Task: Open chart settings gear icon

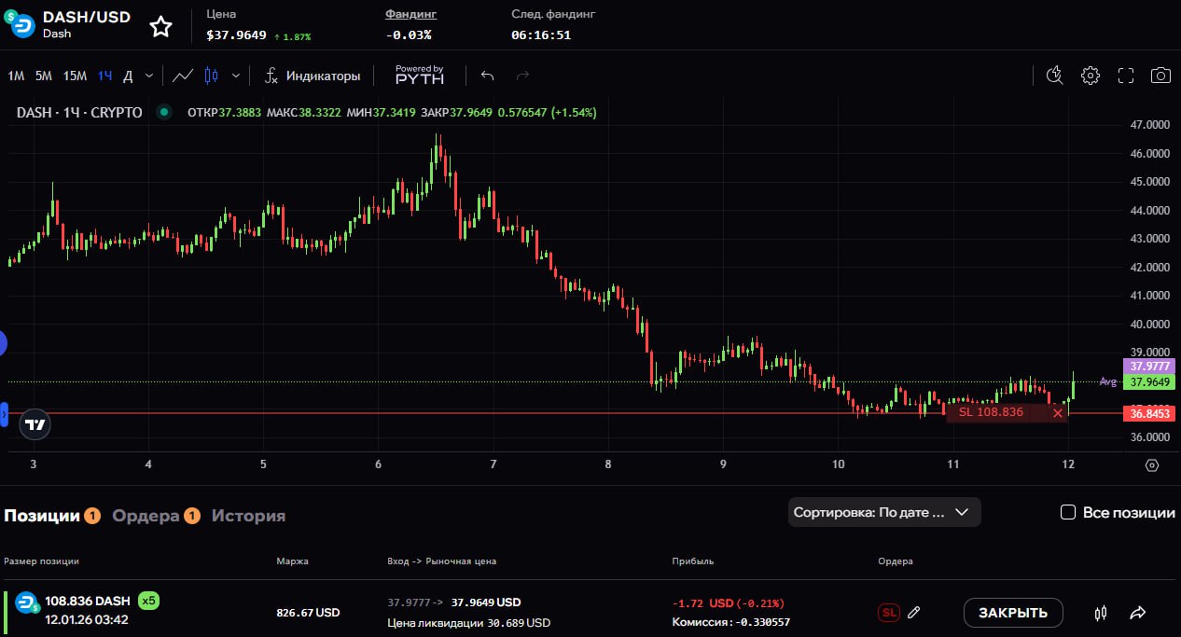Action: coord(1090,76)
